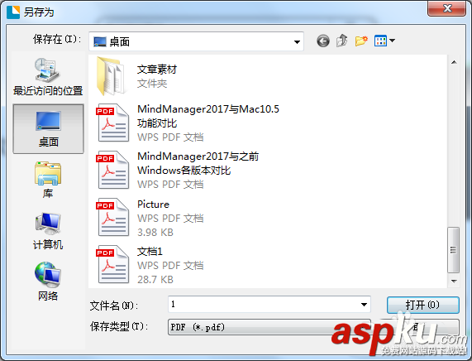Click the 文章素材 folder name

pyautogui.click(x=157, y=70)
